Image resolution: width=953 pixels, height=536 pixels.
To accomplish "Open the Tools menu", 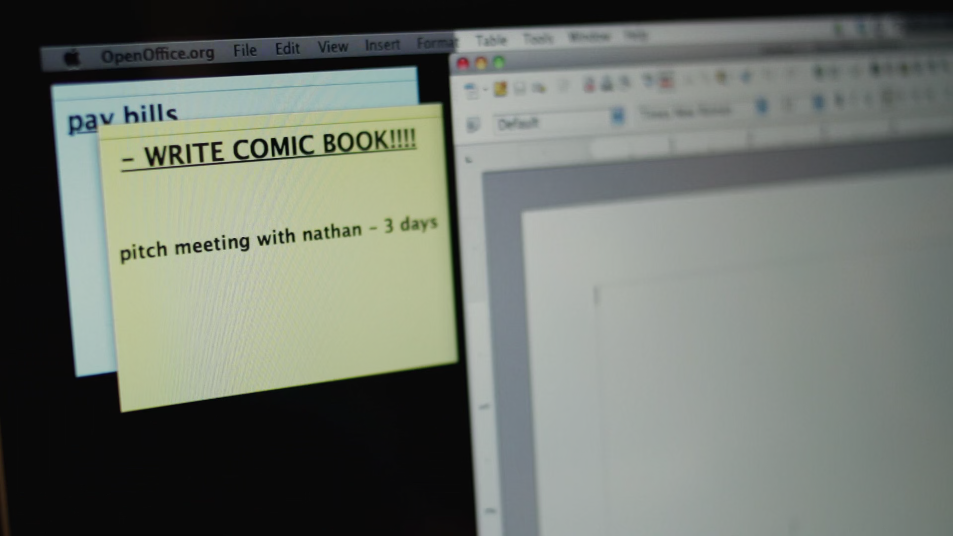I will (x=538, y=38).
